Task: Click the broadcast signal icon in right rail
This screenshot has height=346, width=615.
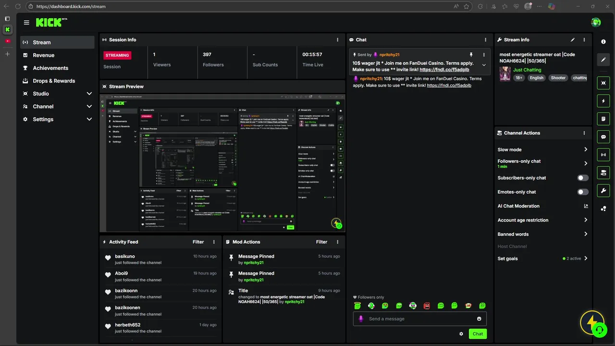Action: 603,155
